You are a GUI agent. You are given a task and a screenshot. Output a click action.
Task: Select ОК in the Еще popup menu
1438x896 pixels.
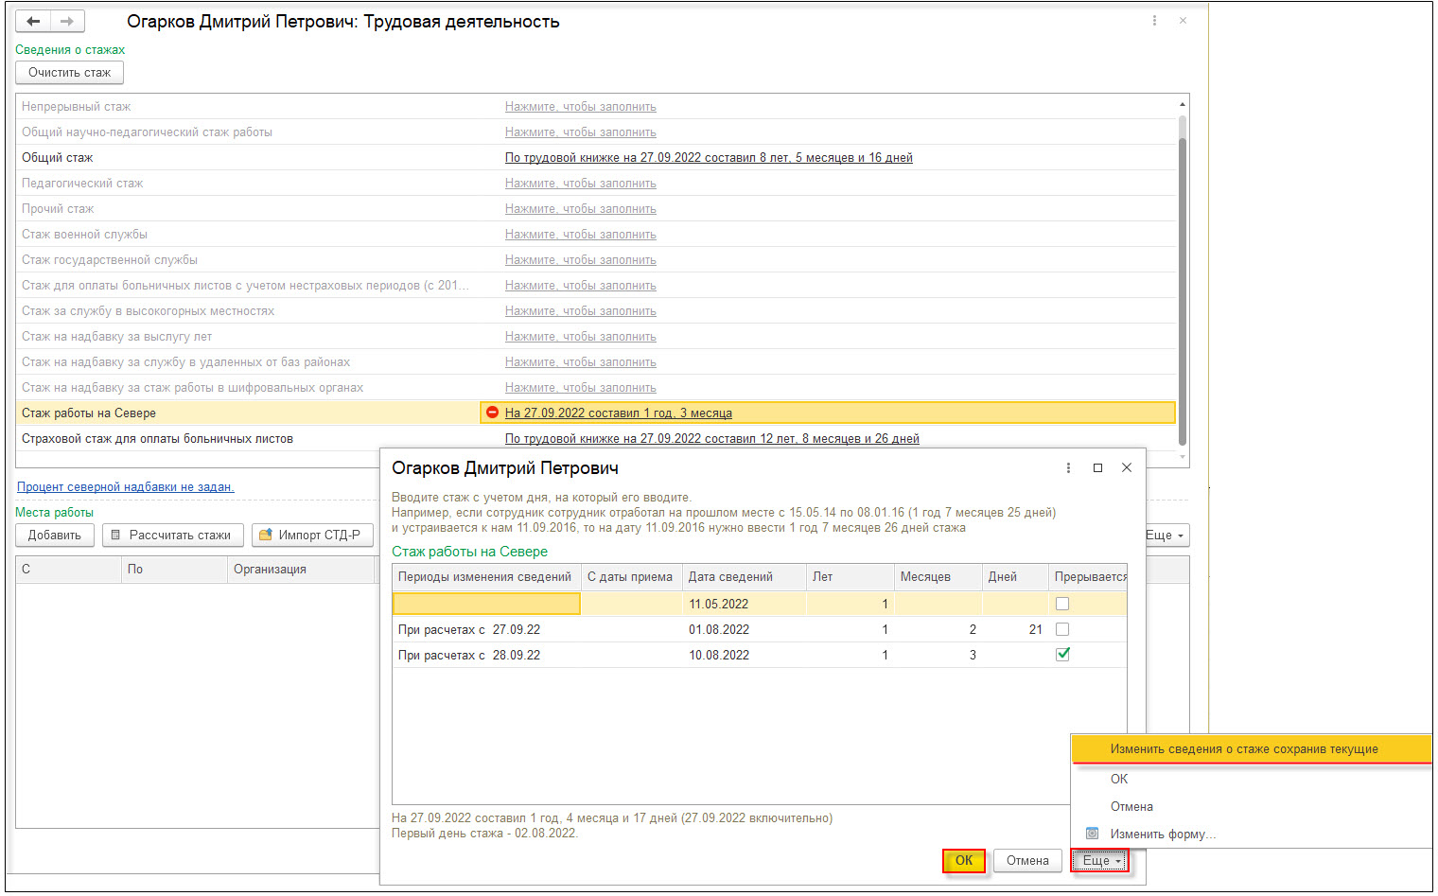tap(1119, 779)
